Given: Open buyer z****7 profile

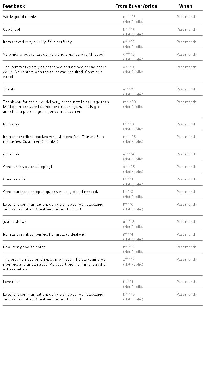Looking at the screenshot, I should click(128, 260).
